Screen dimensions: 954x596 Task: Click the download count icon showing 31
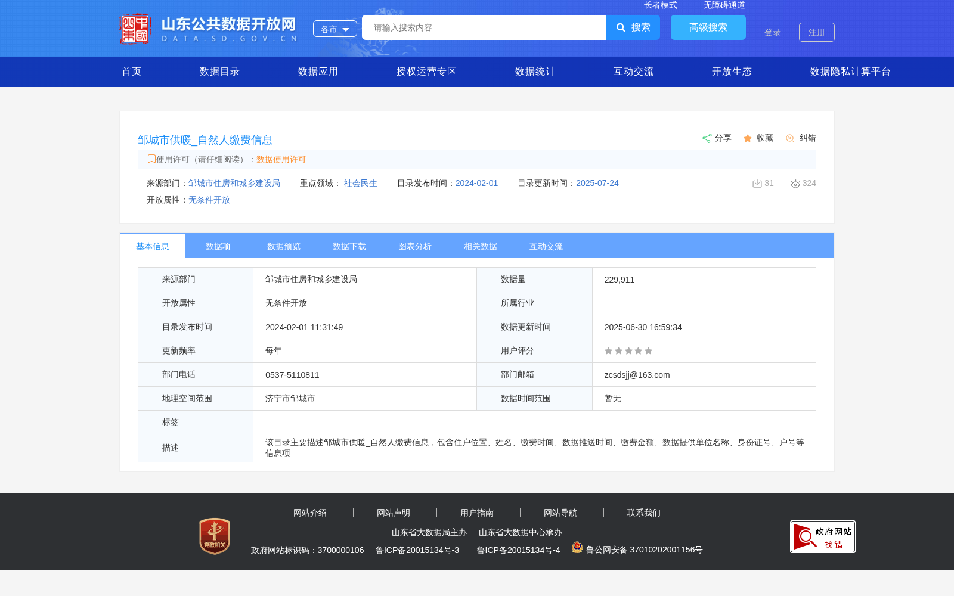(x=757, y=184)
